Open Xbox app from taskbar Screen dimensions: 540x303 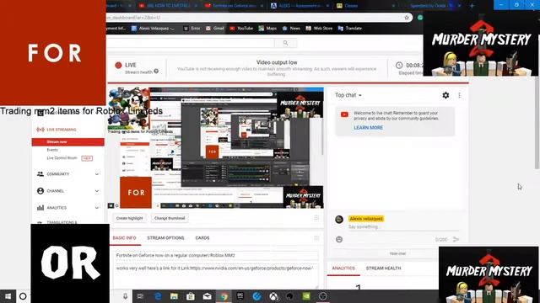[273, 296]
